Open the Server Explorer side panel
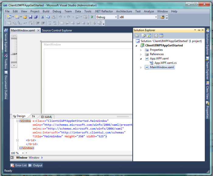Screen dimensions: 213x176 pyautogui.click(x=6, y=40)
